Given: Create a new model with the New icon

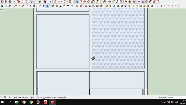Looking at the screenshot, I should coord(2,1).
